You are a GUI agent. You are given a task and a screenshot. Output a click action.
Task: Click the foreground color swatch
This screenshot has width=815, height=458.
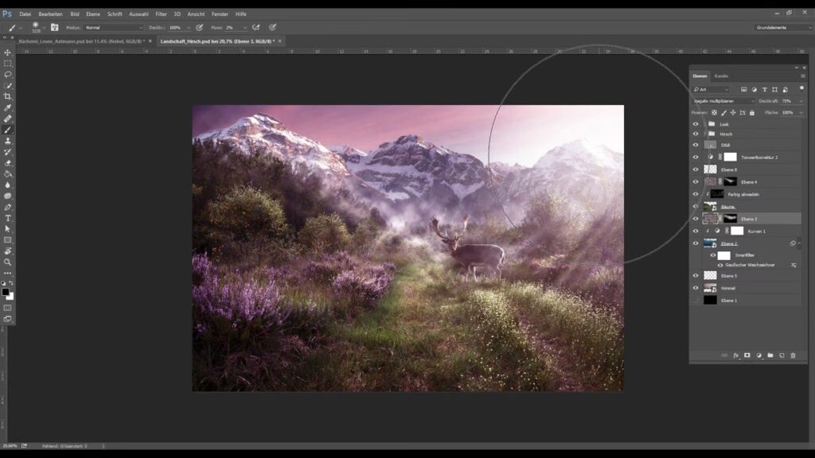click(x=5, y=292)
